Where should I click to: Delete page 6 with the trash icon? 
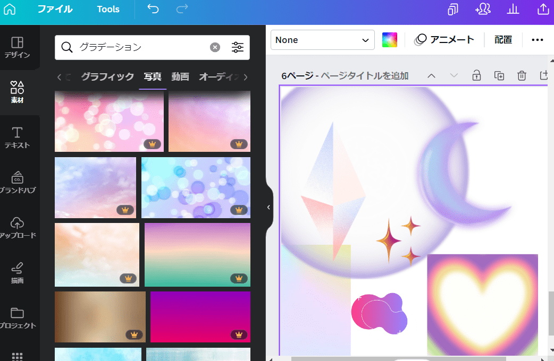(522, 75)
